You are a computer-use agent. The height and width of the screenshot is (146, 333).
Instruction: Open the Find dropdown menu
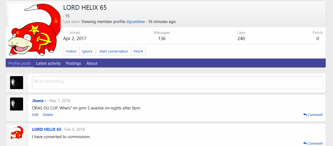pyautogui.click(x=138, y=51)
